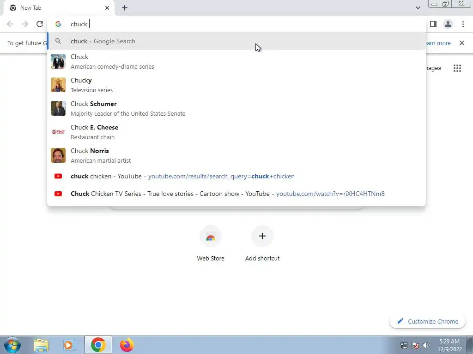Launch Firefox from the taskbar
The image size is (473, 354).
(127, 345)
